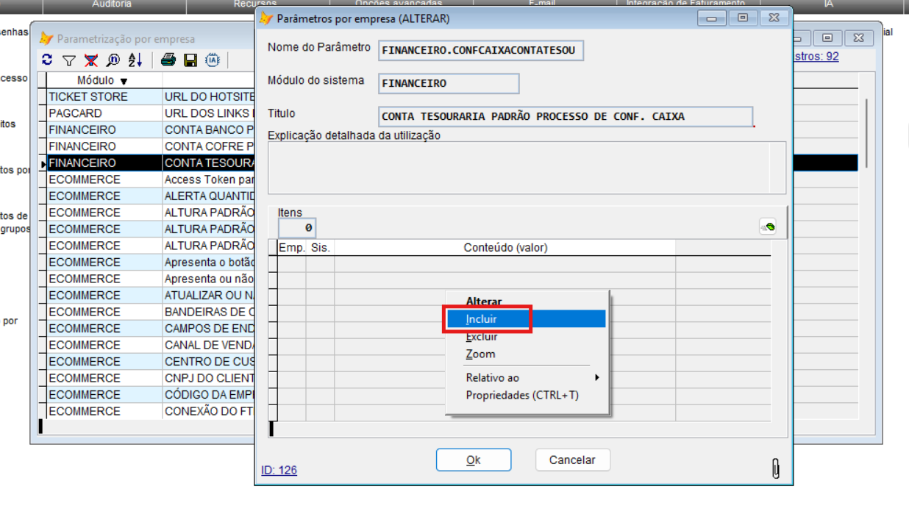Viewport: 909px width, 528px height.
Task: Click the funnel filter icon
Action: click(68, 60)
